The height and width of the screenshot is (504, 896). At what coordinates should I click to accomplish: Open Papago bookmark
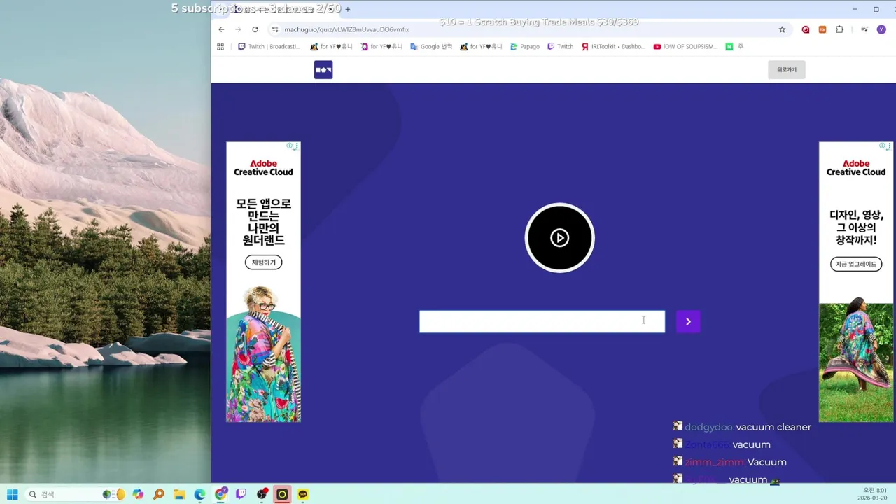click(x=524, y=47)
